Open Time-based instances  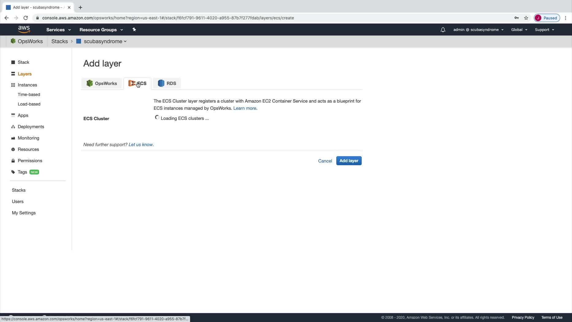pos(29,94)
